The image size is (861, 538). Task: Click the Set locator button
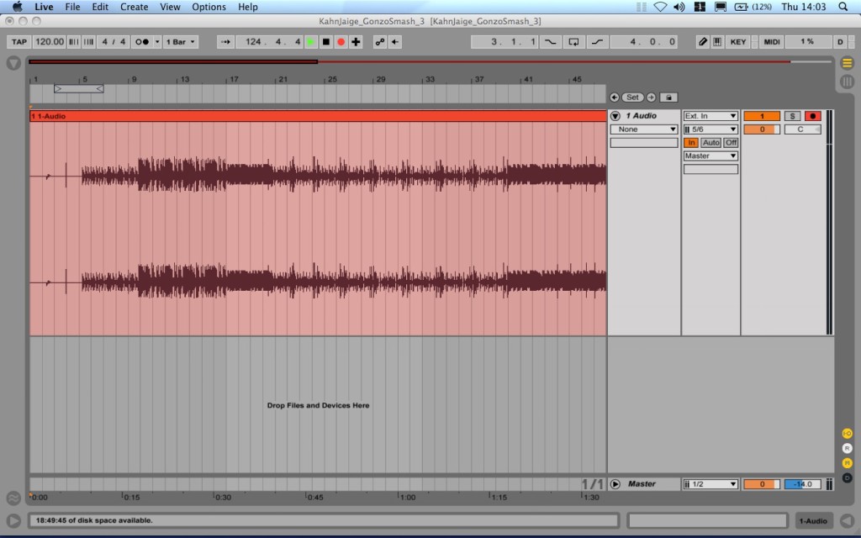(x=632, y=98)
